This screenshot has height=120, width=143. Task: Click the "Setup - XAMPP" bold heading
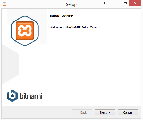(61, 16)
